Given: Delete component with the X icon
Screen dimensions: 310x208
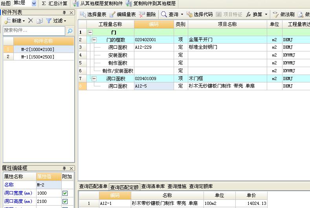Looking at the screenshot, I should [x=30, y=20].
